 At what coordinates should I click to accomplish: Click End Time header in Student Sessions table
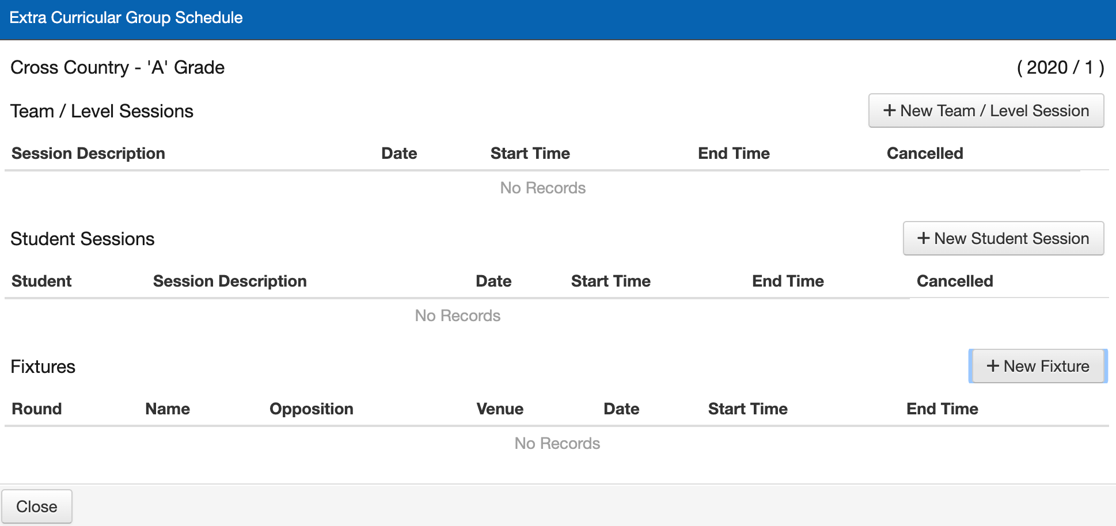(788, 281)
